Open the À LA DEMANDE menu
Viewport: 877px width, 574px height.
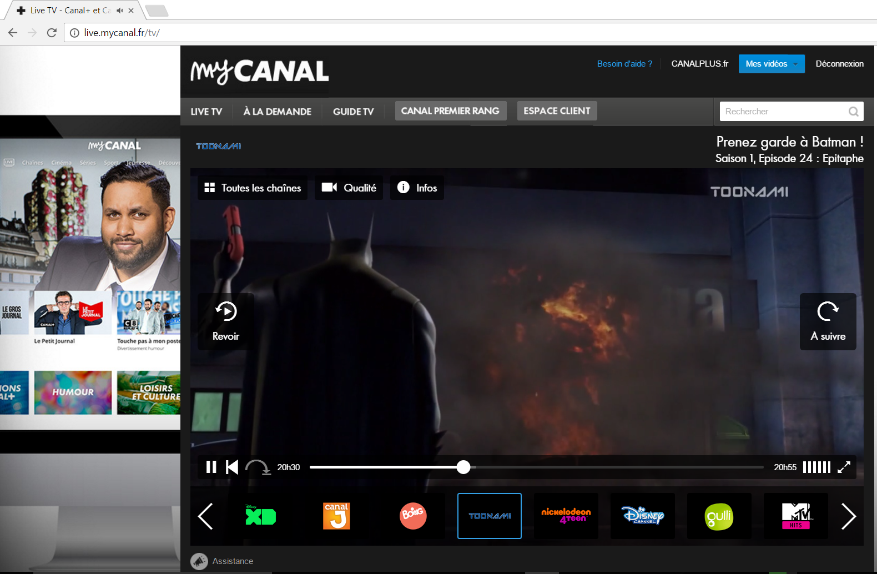click(x=277, y=112)
